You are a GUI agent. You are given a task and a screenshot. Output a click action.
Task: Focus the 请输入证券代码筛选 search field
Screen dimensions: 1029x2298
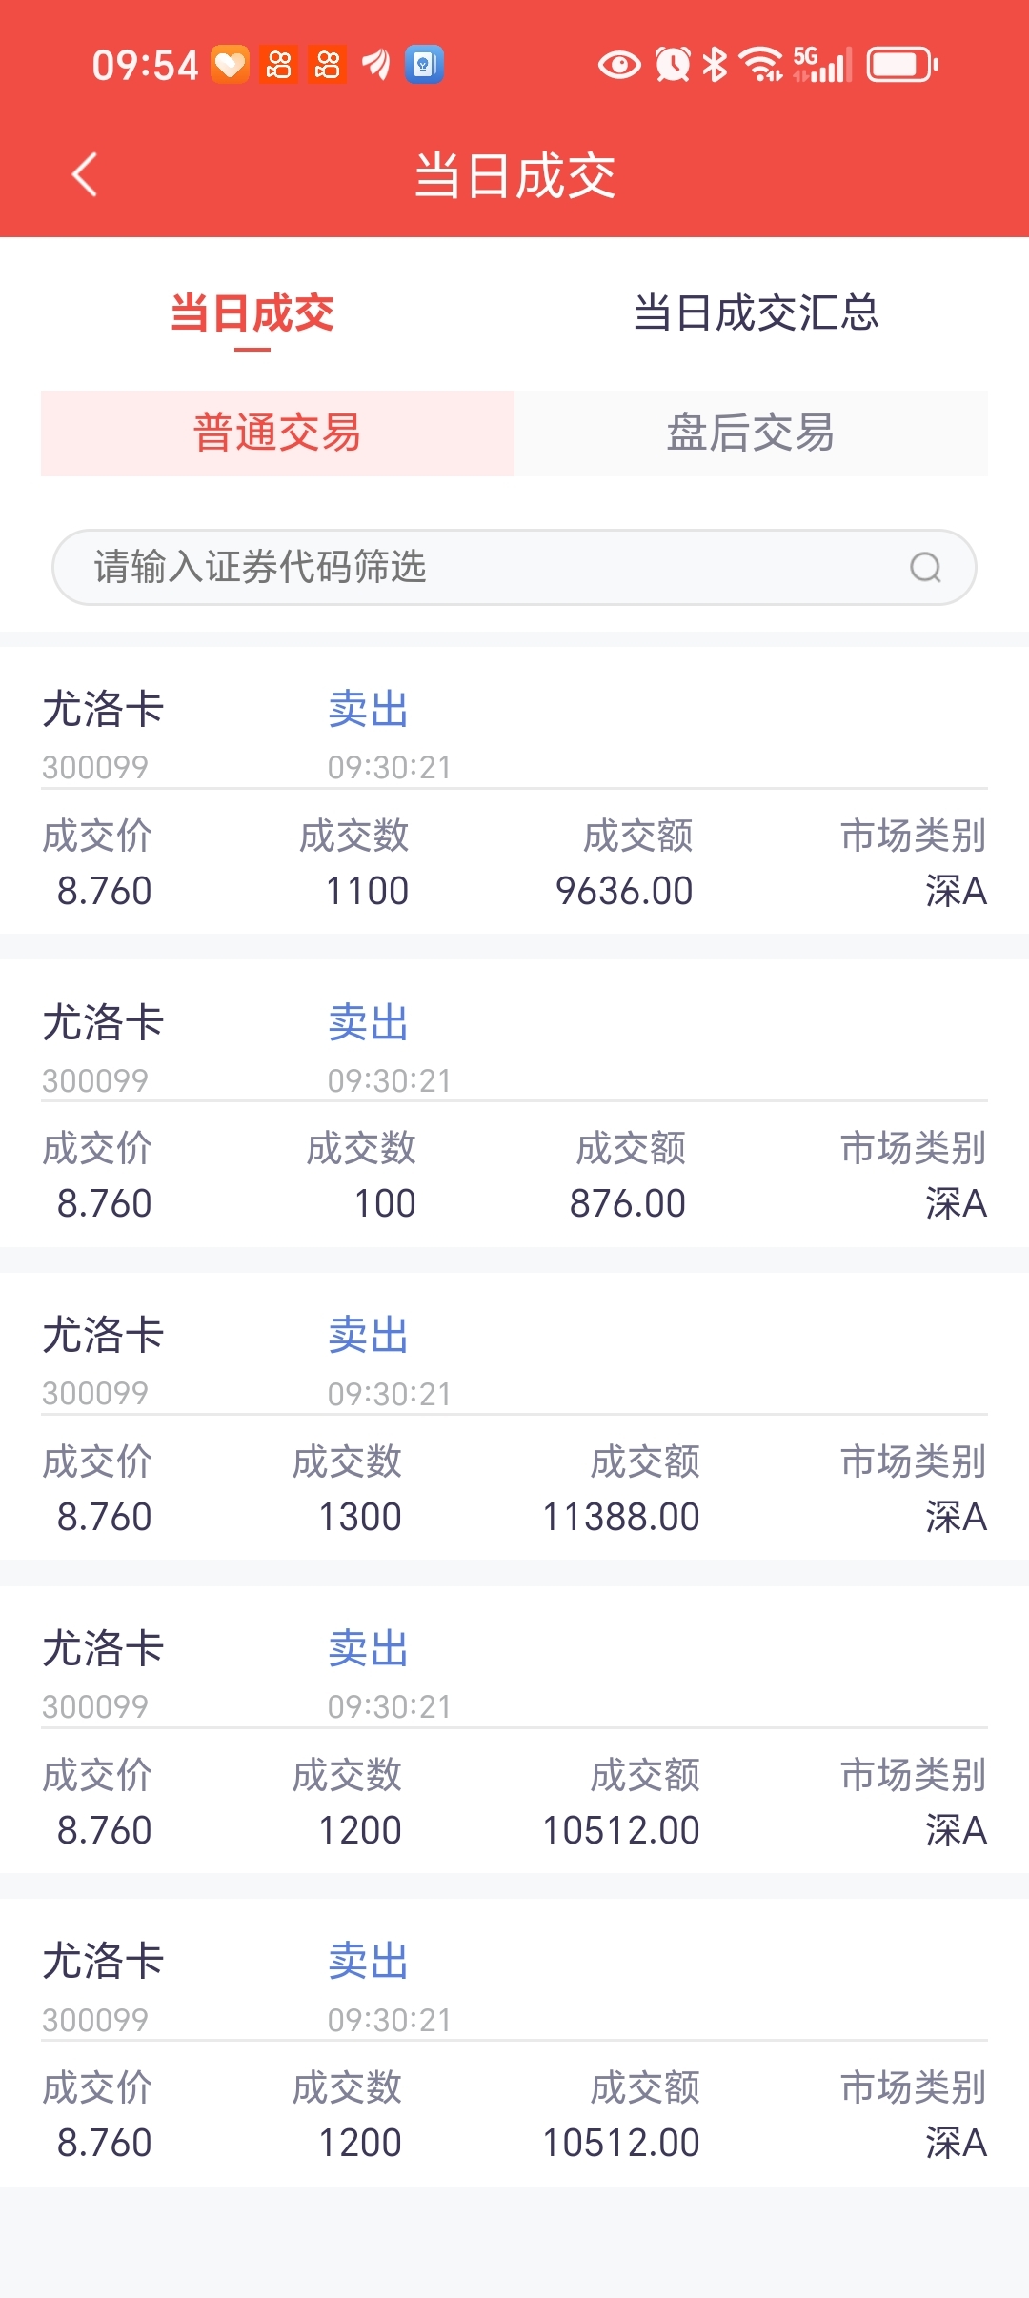(x=514, y=568)
